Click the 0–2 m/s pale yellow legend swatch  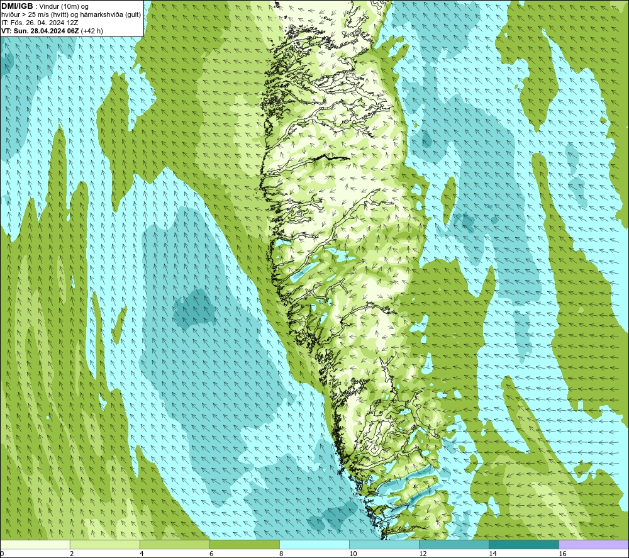click(35, 544)
